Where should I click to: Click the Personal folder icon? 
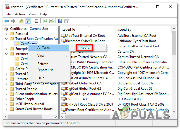coord(12,34)
